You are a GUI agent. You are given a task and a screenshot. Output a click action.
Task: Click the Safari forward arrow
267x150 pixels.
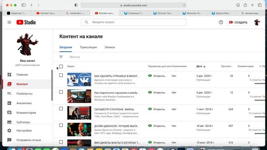tap(38, 5)
